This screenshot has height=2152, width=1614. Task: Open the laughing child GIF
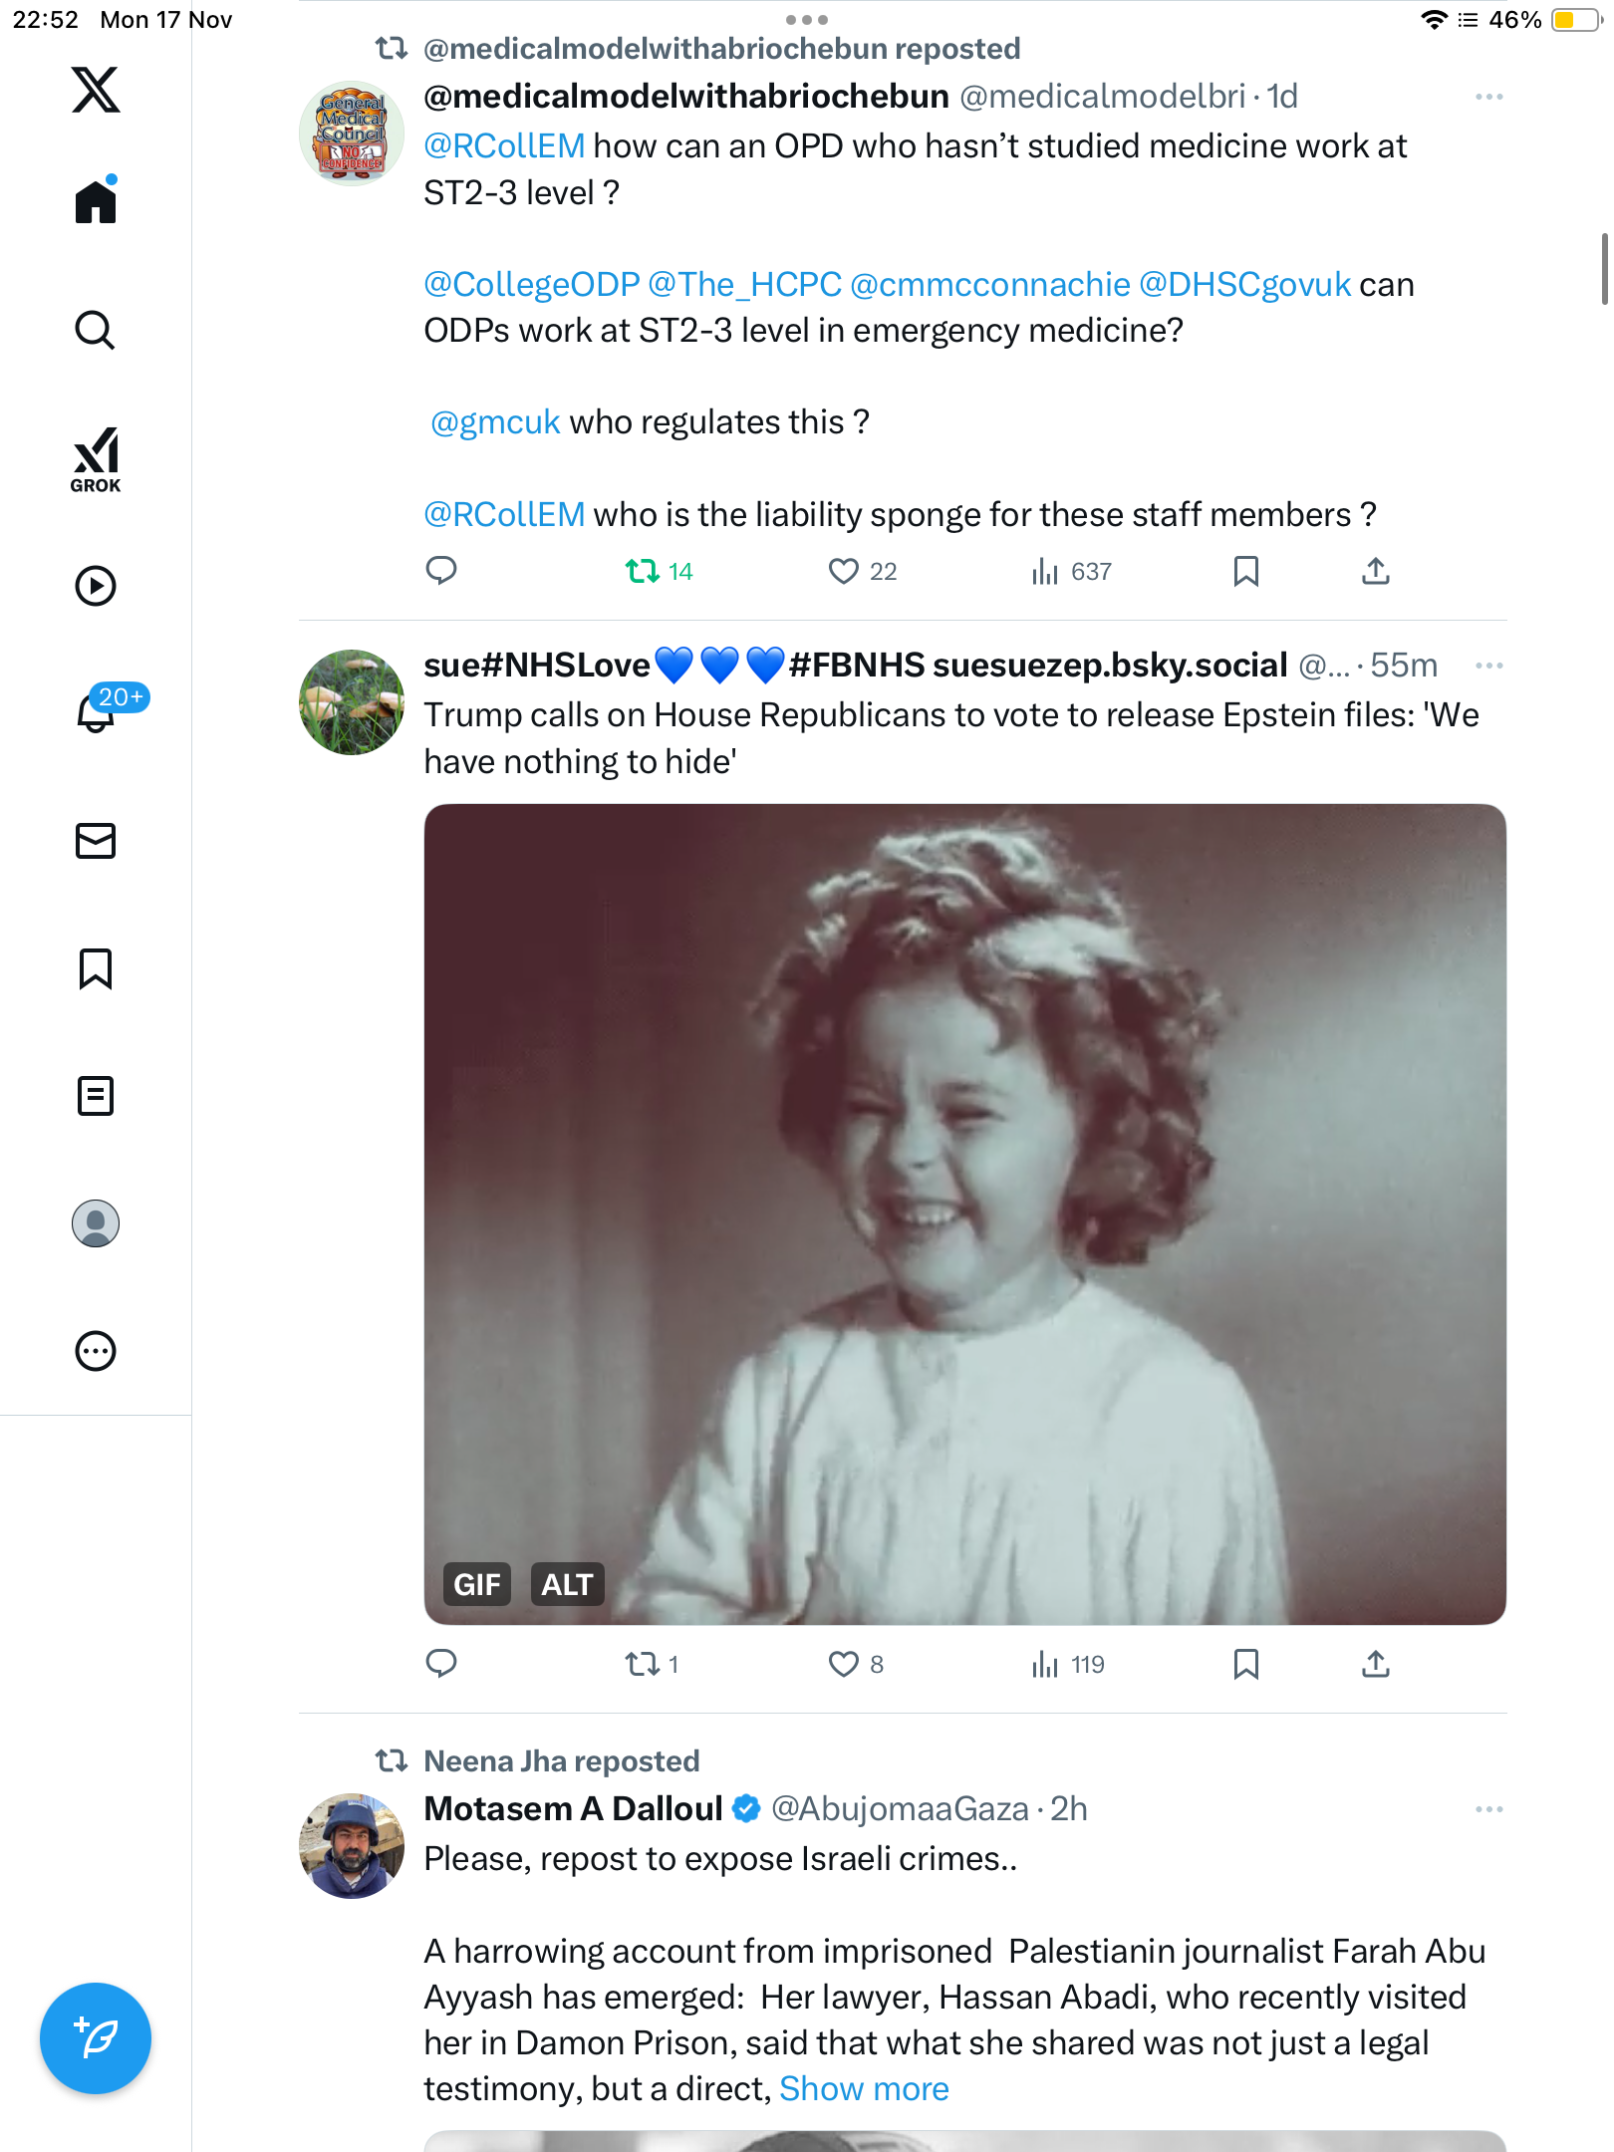tap(964, 1213)
